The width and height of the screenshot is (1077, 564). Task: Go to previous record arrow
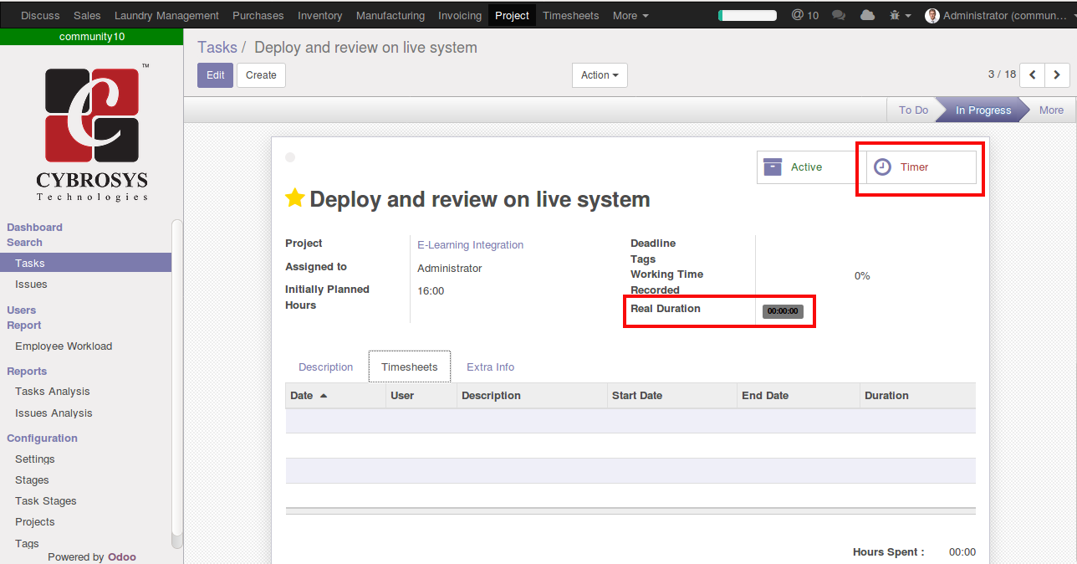point(1033,75)
